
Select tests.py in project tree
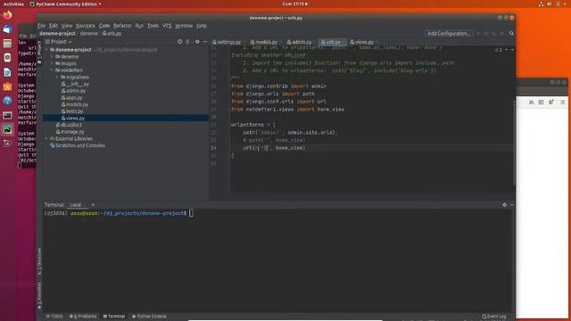[x=72, y=111]
